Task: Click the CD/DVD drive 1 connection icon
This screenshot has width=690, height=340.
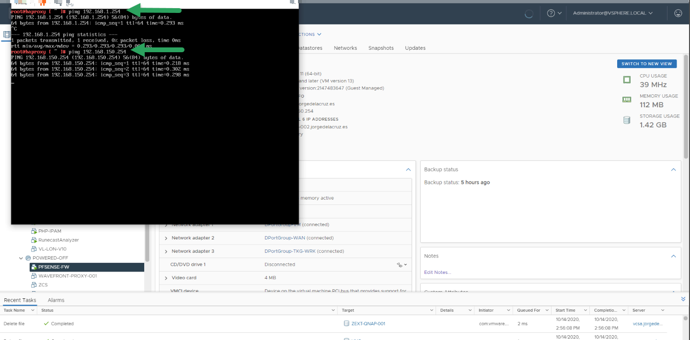Action: tap(400, 264)
